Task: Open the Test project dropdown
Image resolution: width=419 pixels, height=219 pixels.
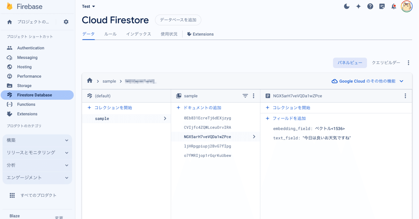Action: [x=89, y=6]
